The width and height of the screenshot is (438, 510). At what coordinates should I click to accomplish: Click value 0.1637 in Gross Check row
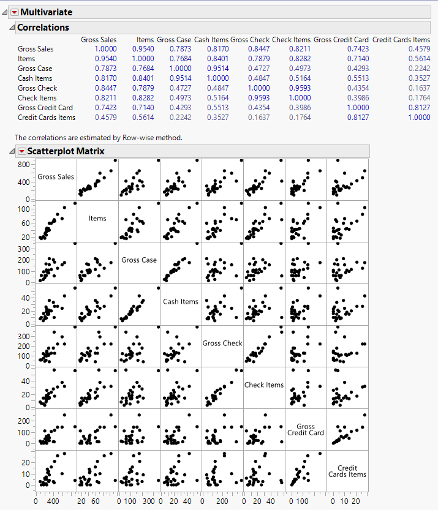pos(419,88)
